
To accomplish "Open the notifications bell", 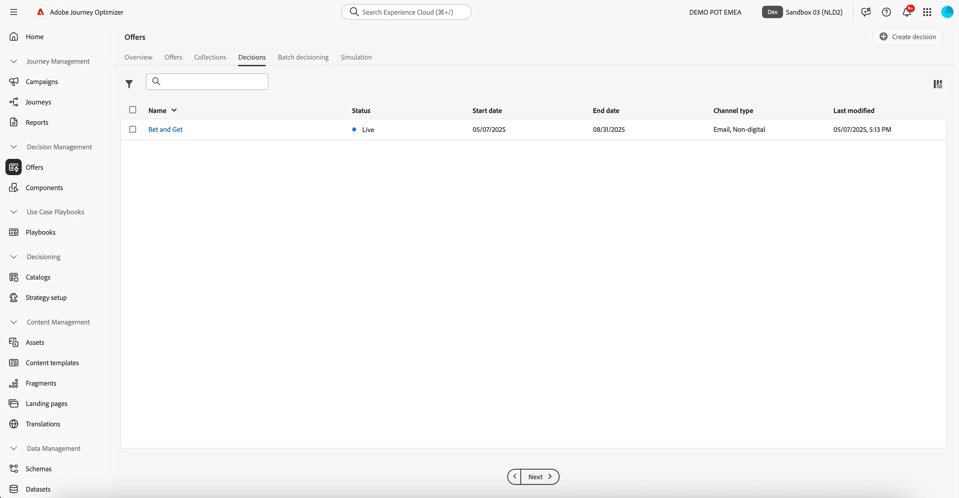I will coord(907,12).
